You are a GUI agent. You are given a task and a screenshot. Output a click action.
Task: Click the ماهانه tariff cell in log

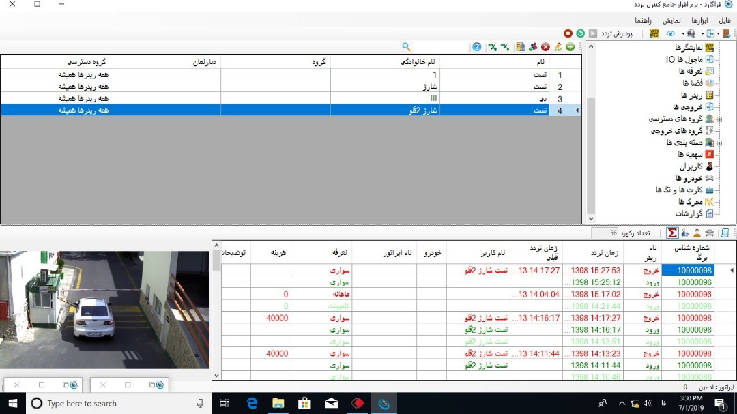tap(321, 294)
